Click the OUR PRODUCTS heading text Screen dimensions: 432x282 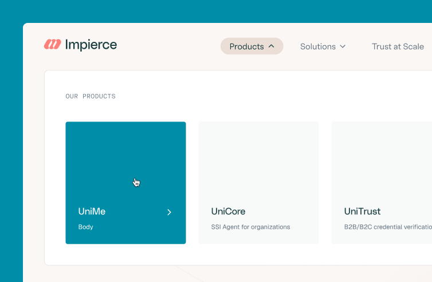[91, 96]
